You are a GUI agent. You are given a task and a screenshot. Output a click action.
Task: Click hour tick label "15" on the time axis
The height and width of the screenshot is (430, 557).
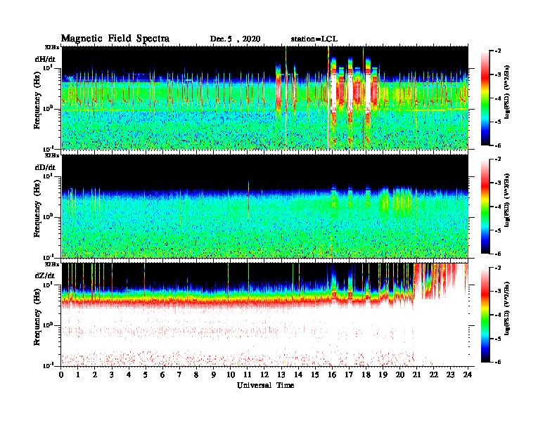(x=315, y=374)
